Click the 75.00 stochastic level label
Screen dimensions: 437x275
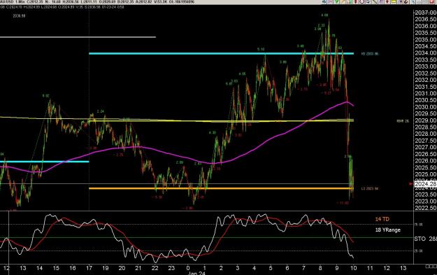[420, 224]
